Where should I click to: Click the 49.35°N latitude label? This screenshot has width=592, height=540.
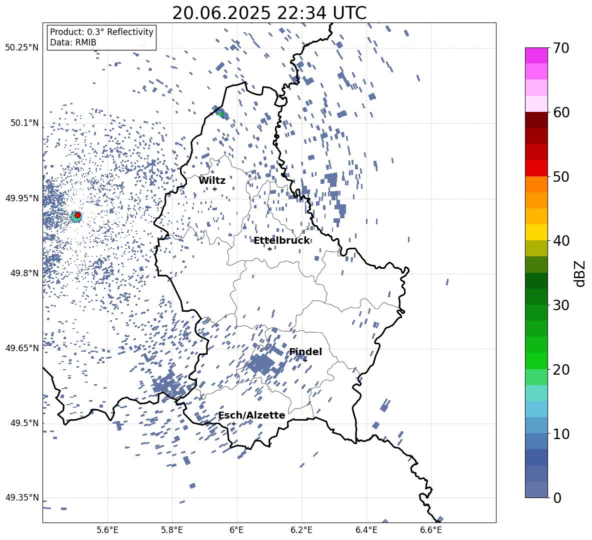click(22, 498)
